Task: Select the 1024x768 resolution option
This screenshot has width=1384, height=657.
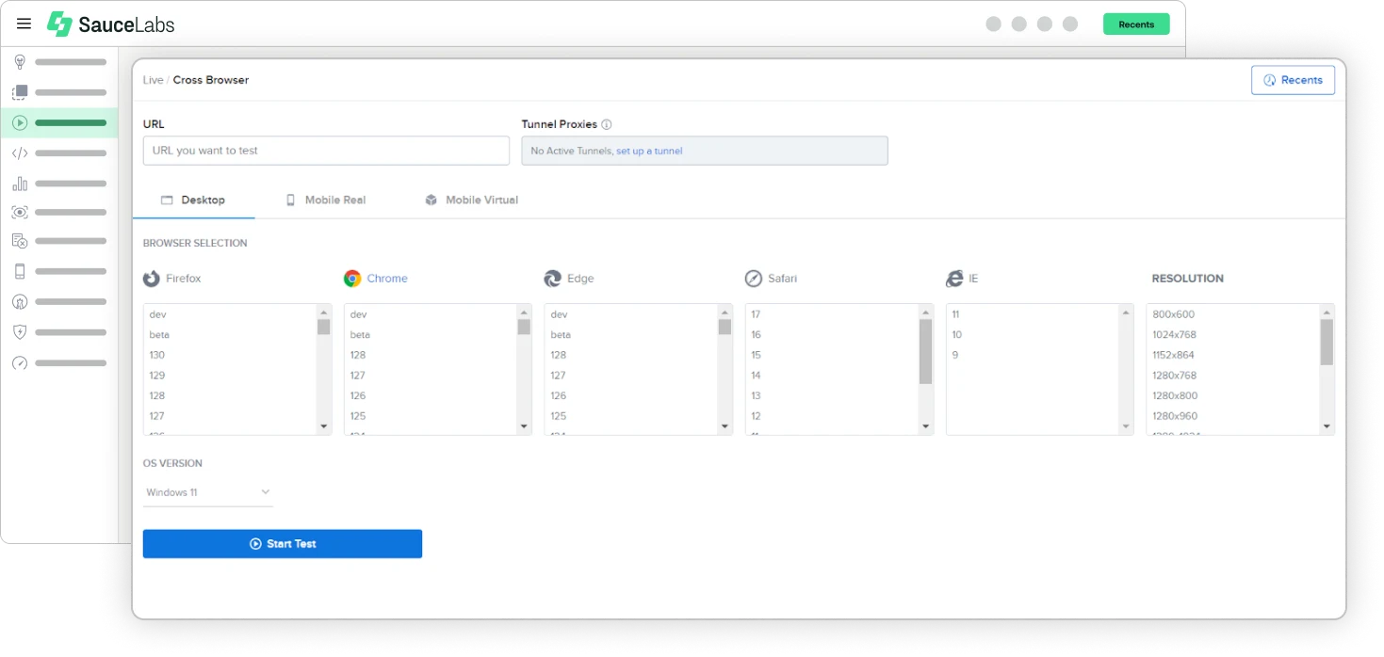Action: click(x=1172, y=334)
